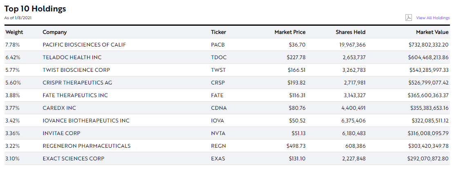Click Exact Sciences Corp company name

[74, 159]
